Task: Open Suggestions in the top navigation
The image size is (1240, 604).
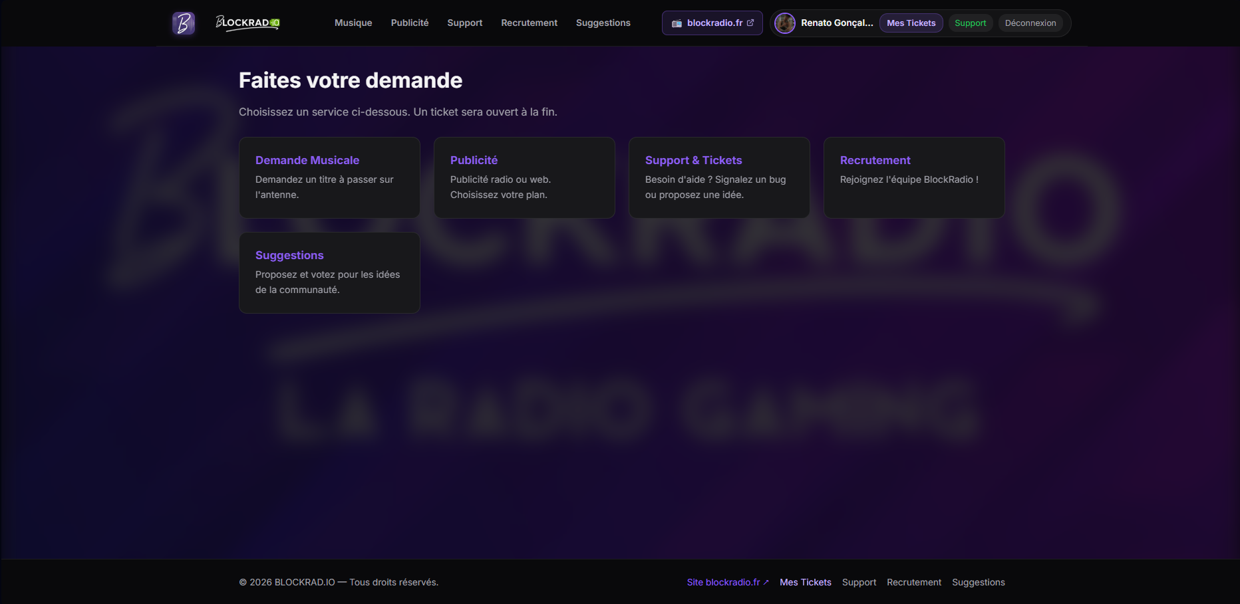Action: click(603, 23)
